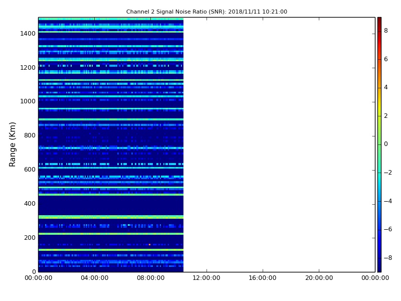Click the 1400 tick label on range axis
401x301 pixels.
pos(28,34)
